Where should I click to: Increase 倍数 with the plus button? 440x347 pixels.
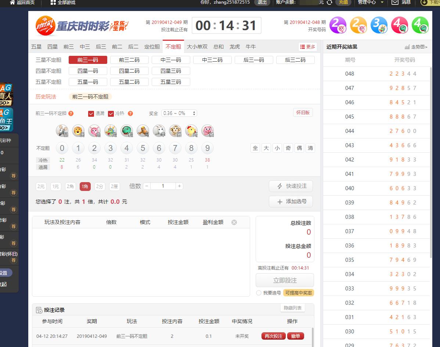(x=179, y=186)
